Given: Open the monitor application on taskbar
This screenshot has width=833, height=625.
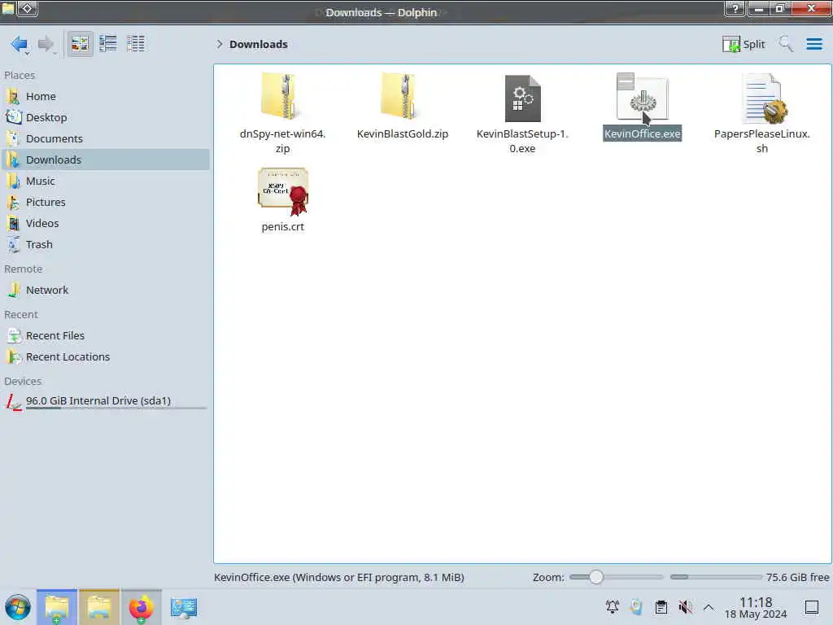Looking at the screenshot, I should (x=184, y=607).
